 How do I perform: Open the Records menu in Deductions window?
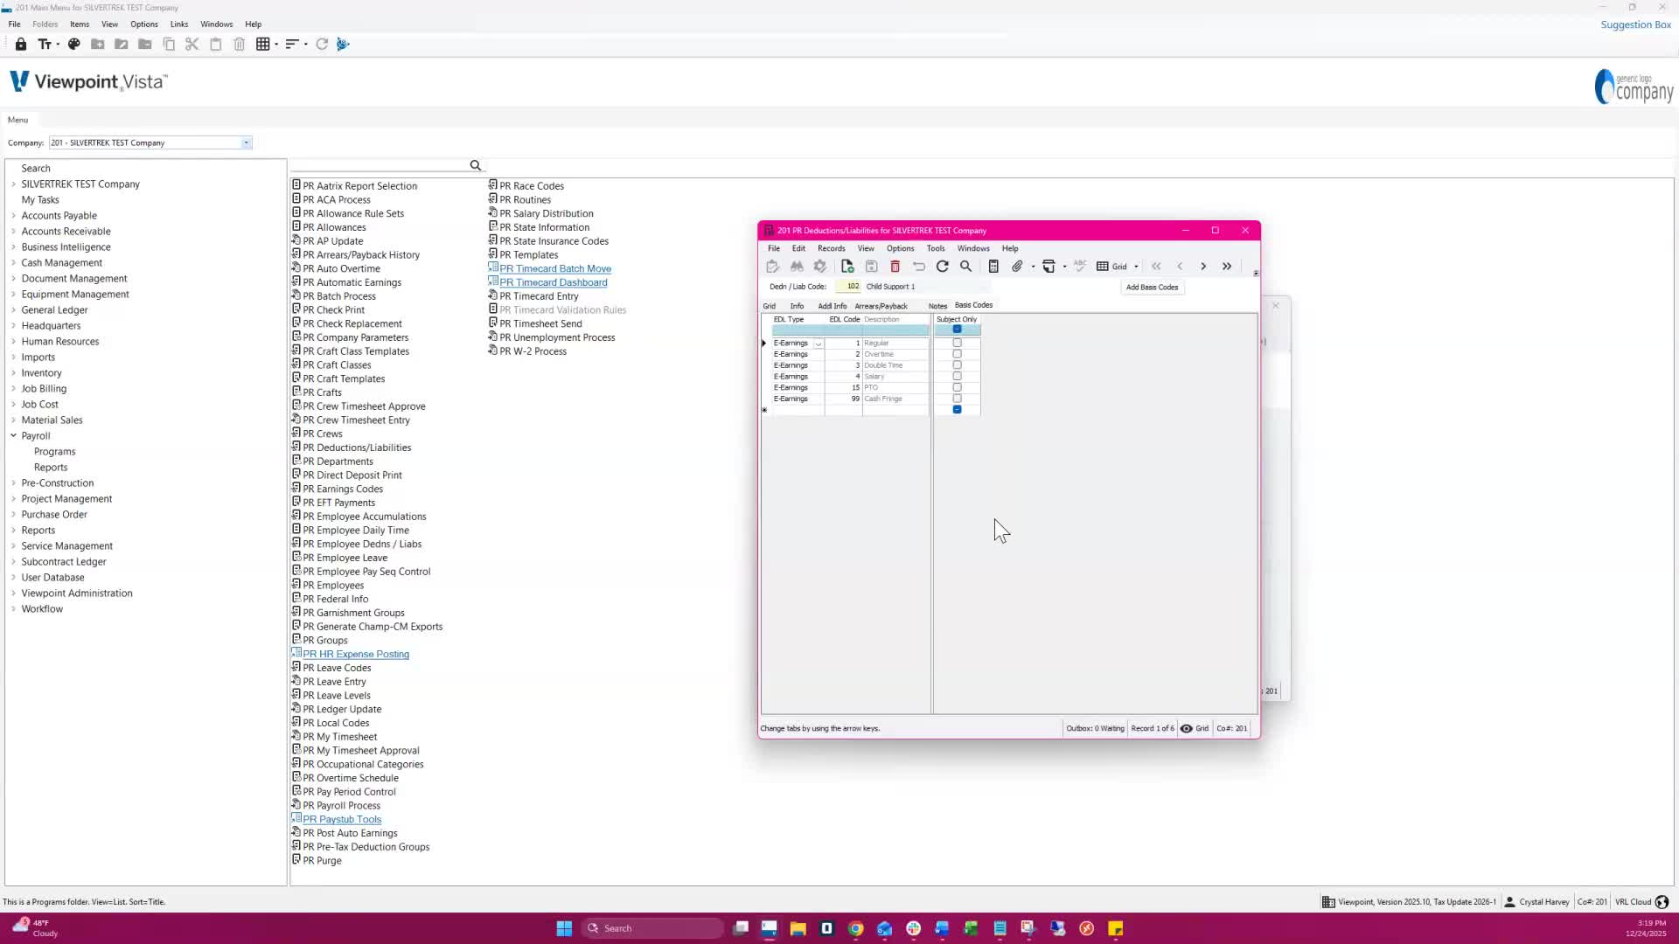click(831, 248)
